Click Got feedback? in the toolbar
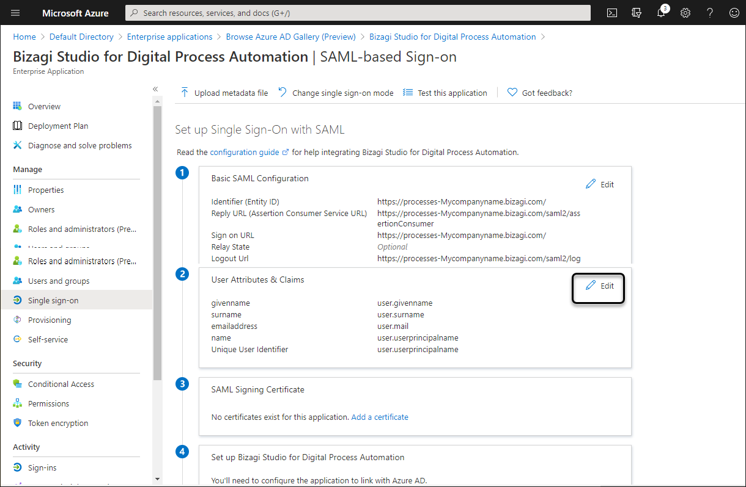The width and height of the screenshot is (746, 487). click(x=540, y=93)
